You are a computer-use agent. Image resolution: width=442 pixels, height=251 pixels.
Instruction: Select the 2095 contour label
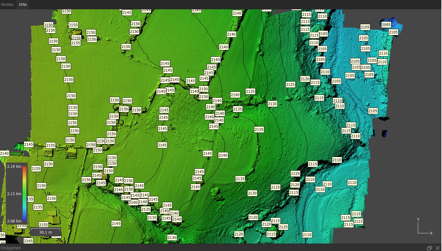click(x=386, y=25)
